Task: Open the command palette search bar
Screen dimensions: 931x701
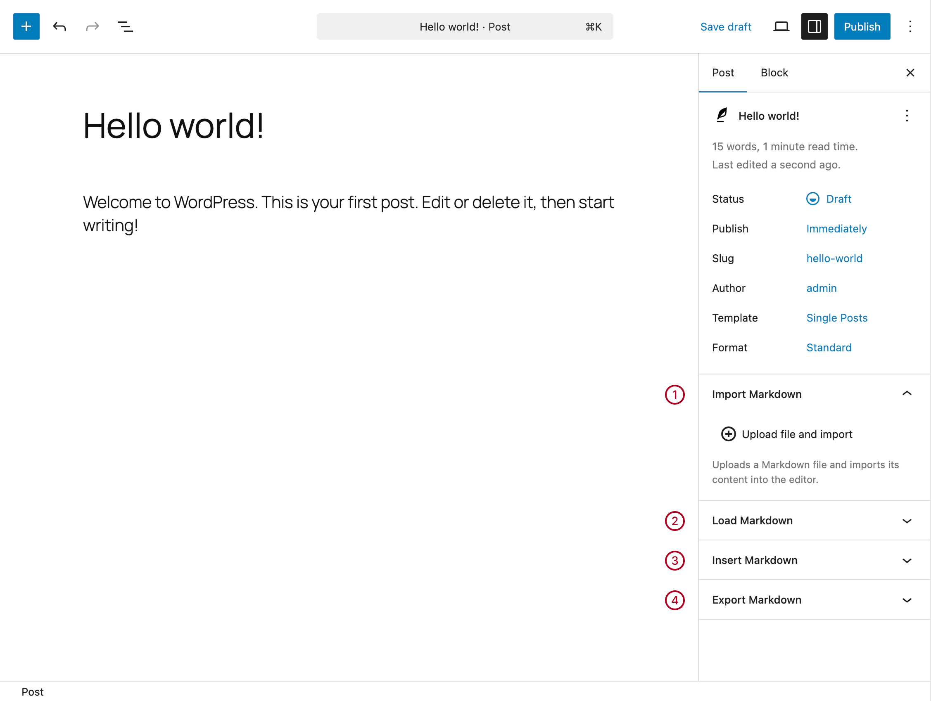Action: pyautogui.click(x=465, y=26)
